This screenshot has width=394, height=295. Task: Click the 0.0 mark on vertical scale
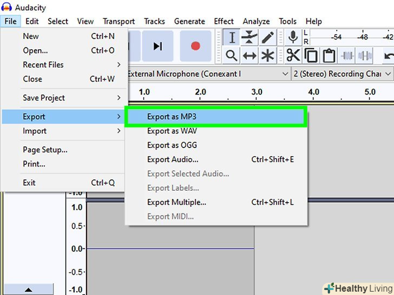(77, 249)
